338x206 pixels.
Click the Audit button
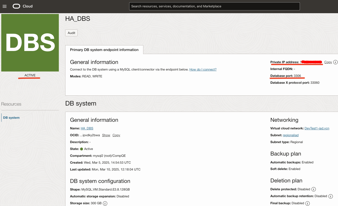pos(71,33)
